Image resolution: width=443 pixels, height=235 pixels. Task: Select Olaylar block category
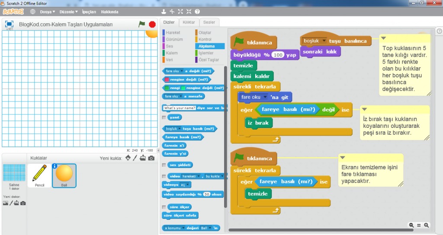coord(205,33)
